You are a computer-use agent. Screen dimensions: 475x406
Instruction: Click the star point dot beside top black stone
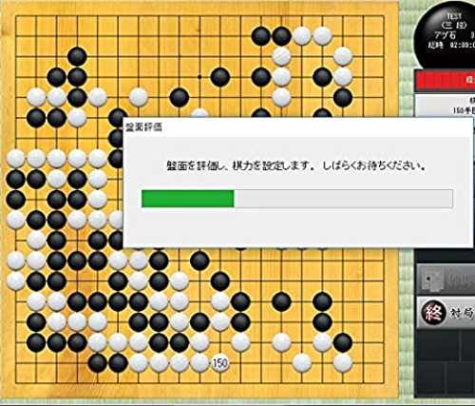(x=199, y=77)
